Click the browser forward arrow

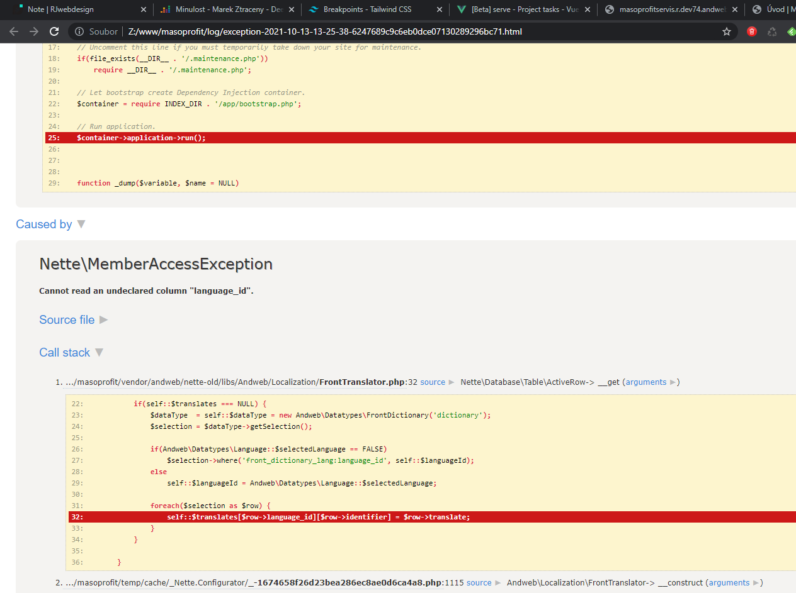(x=34, y=31)
